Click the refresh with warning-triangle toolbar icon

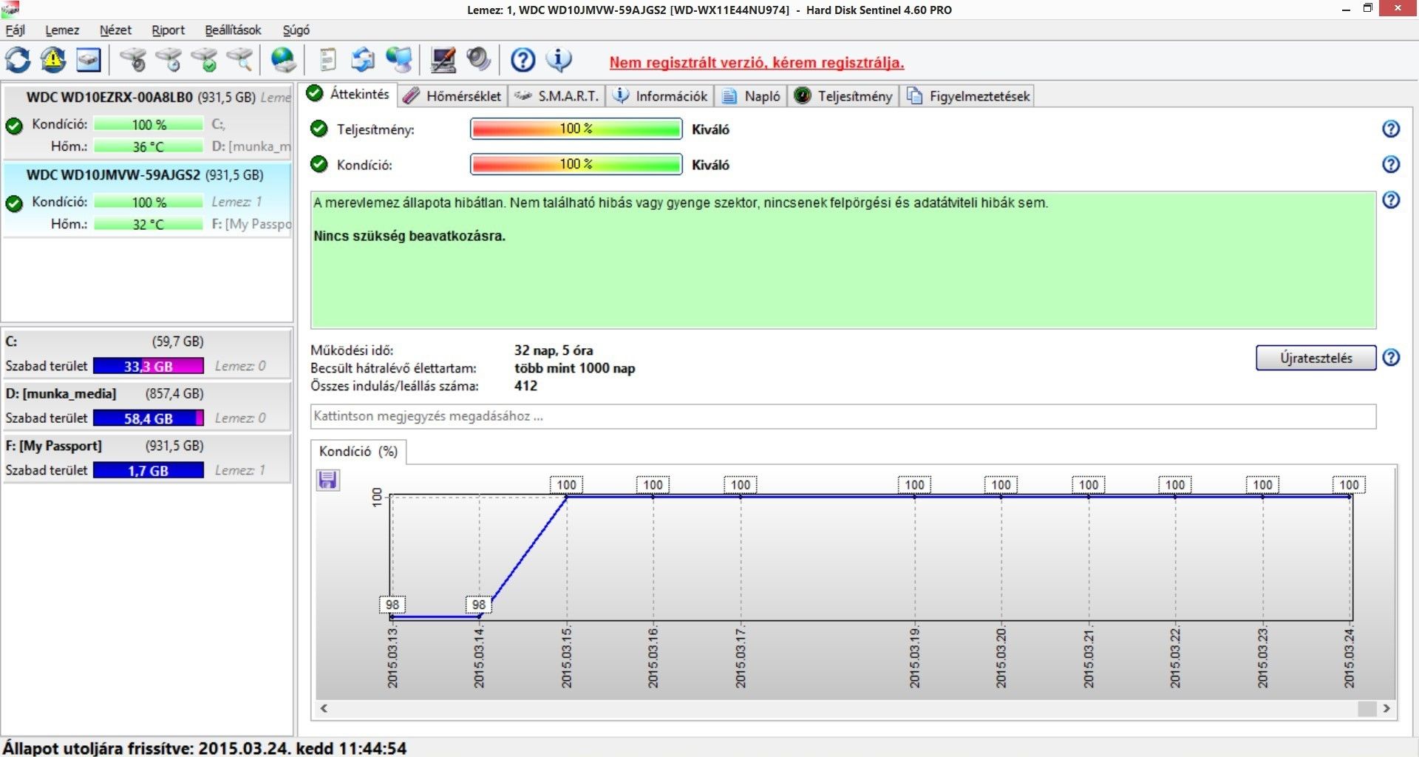53,60
